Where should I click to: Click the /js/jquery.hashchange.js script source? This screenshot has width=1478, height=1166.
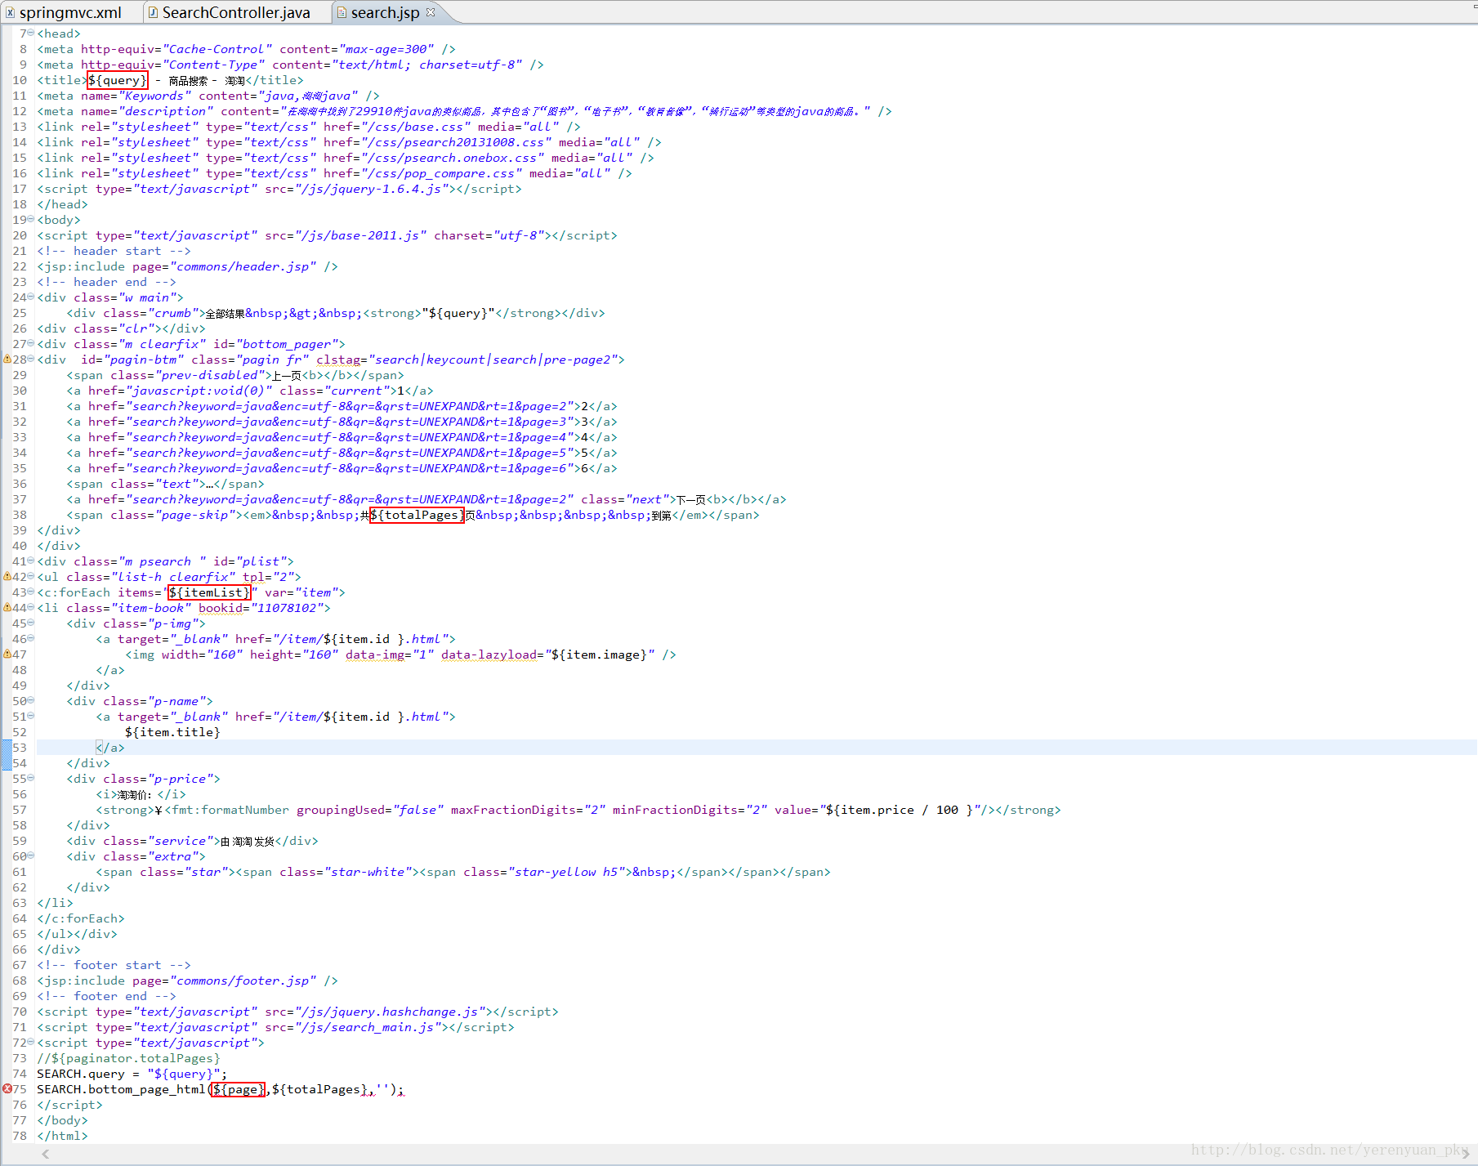[390, 1012]
